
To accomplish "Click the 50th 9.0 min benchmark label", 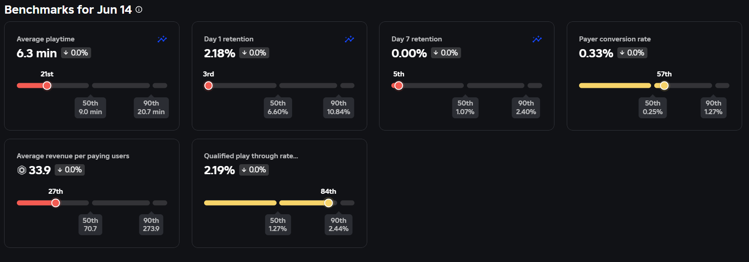I will pyautogui.click(x=90, y=108).
